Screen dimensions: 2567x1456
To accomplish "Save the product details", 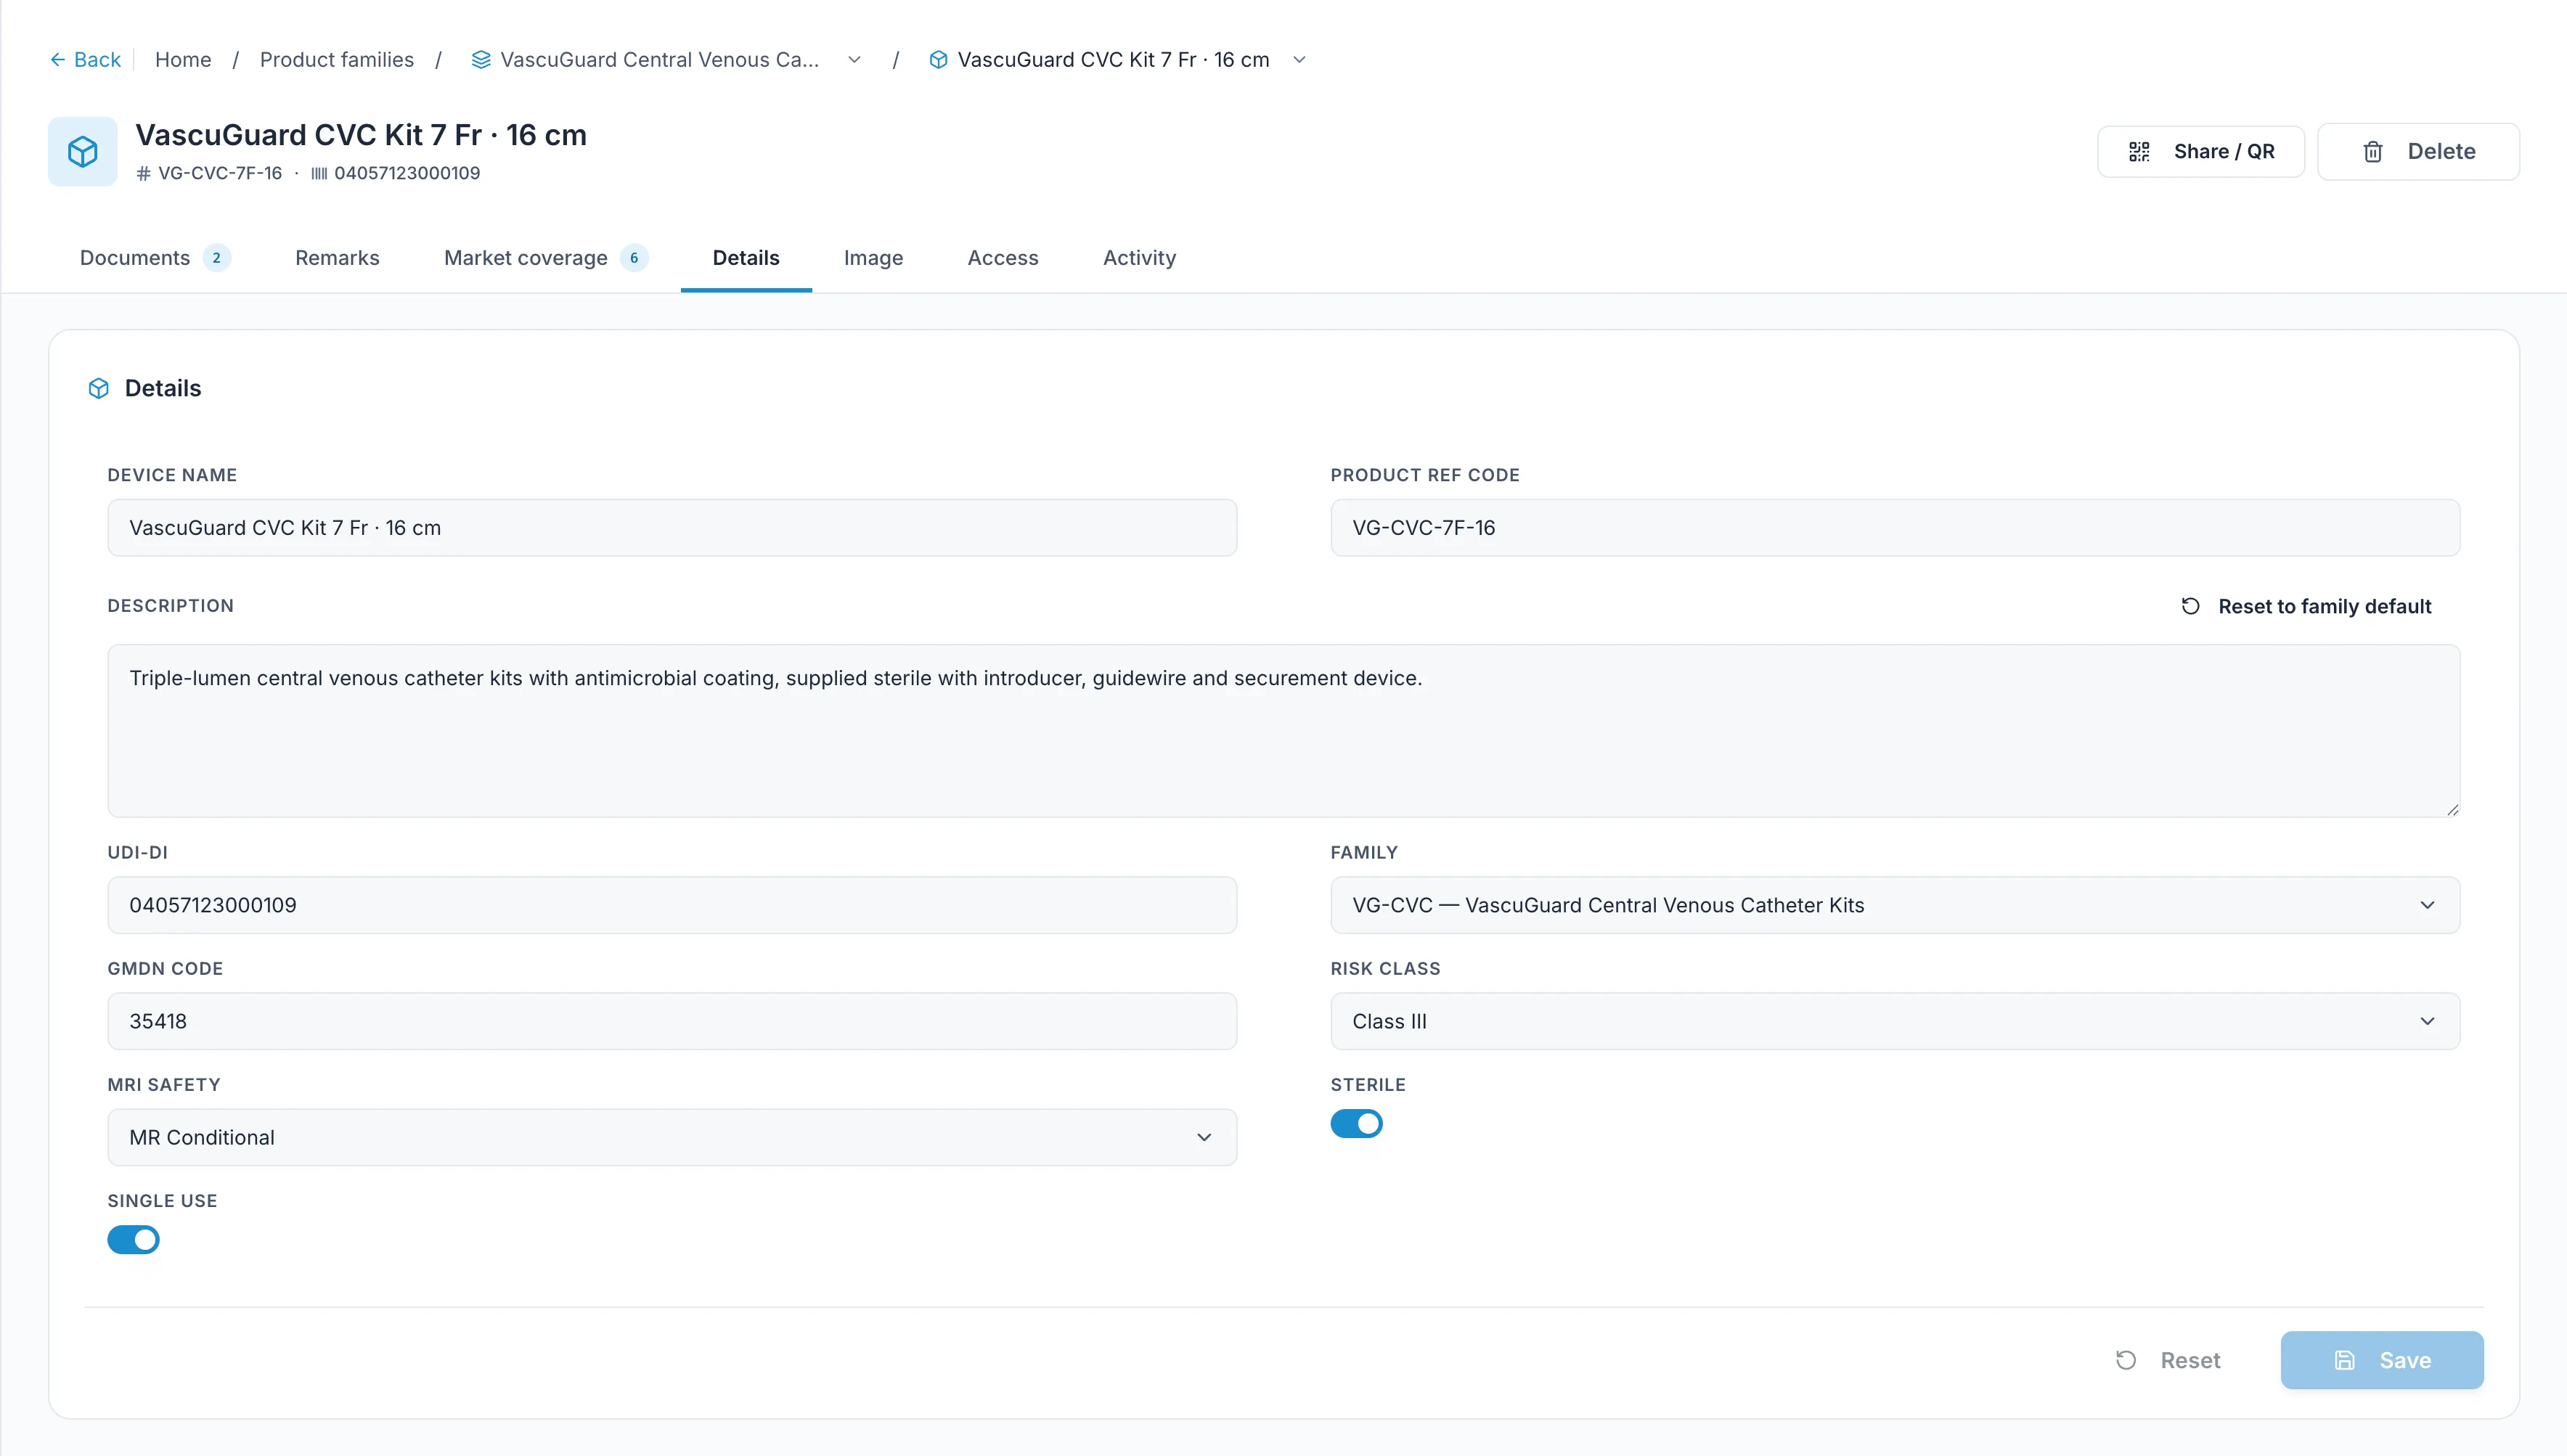I will (x=2382, y=1360).
